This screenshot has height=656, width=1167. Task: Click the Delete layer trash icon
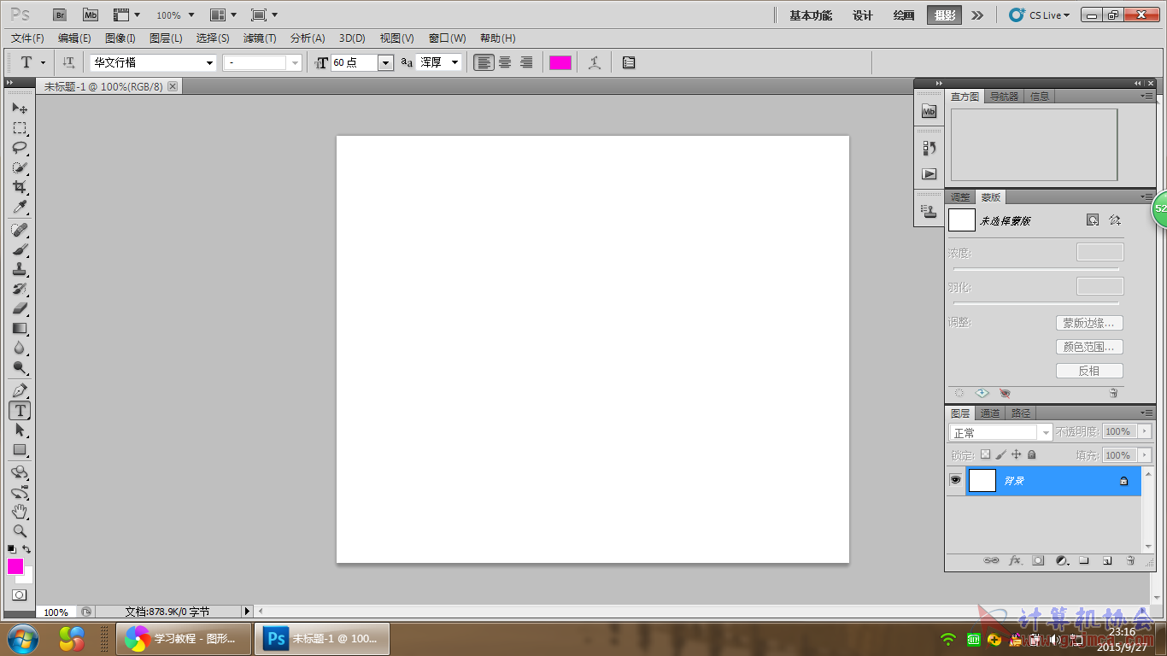click(x=1130, y=561)
